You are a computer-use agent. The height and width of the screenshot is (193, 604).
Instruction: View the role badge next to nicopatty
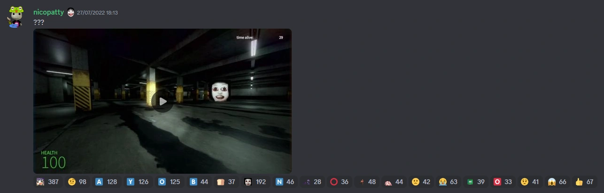[70, 12]
